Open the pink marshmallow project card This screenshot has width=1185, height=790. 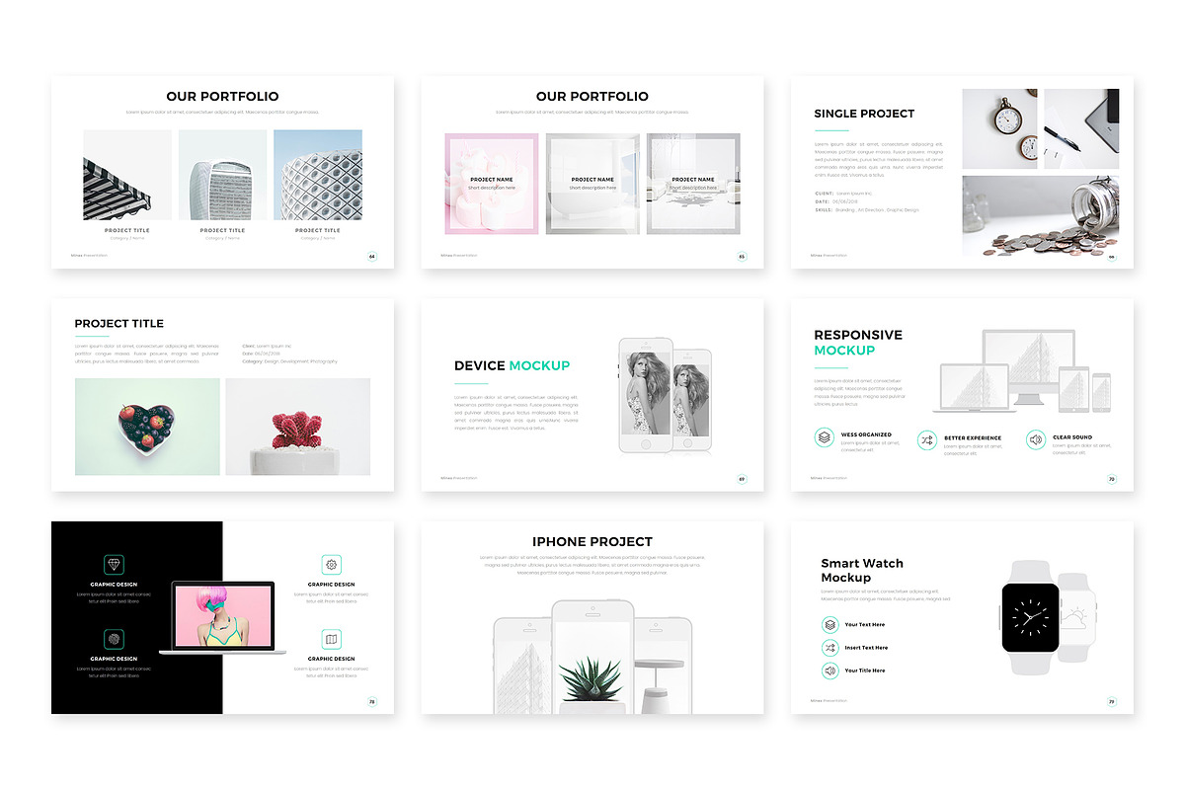tap(492, 184)
